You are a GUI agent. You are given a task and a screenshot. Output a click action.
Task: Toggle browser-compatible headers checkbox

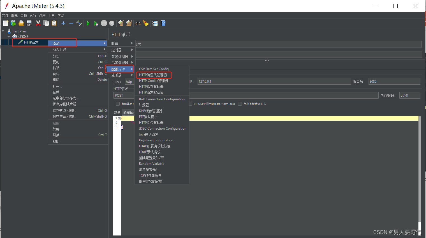[x=240, y=104]
